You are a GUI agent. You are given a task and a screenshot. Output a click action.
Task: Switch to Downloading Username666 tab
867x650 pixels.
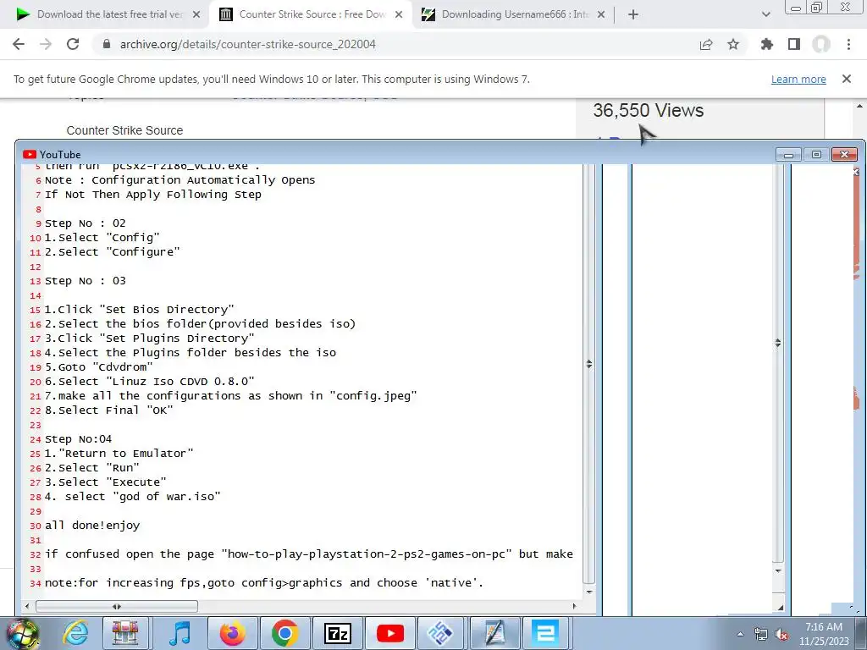click(514, 14)
